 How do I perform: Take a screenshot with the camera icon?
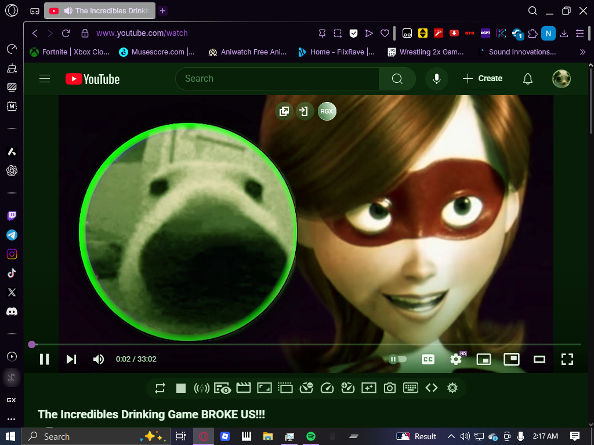point(389,388)
